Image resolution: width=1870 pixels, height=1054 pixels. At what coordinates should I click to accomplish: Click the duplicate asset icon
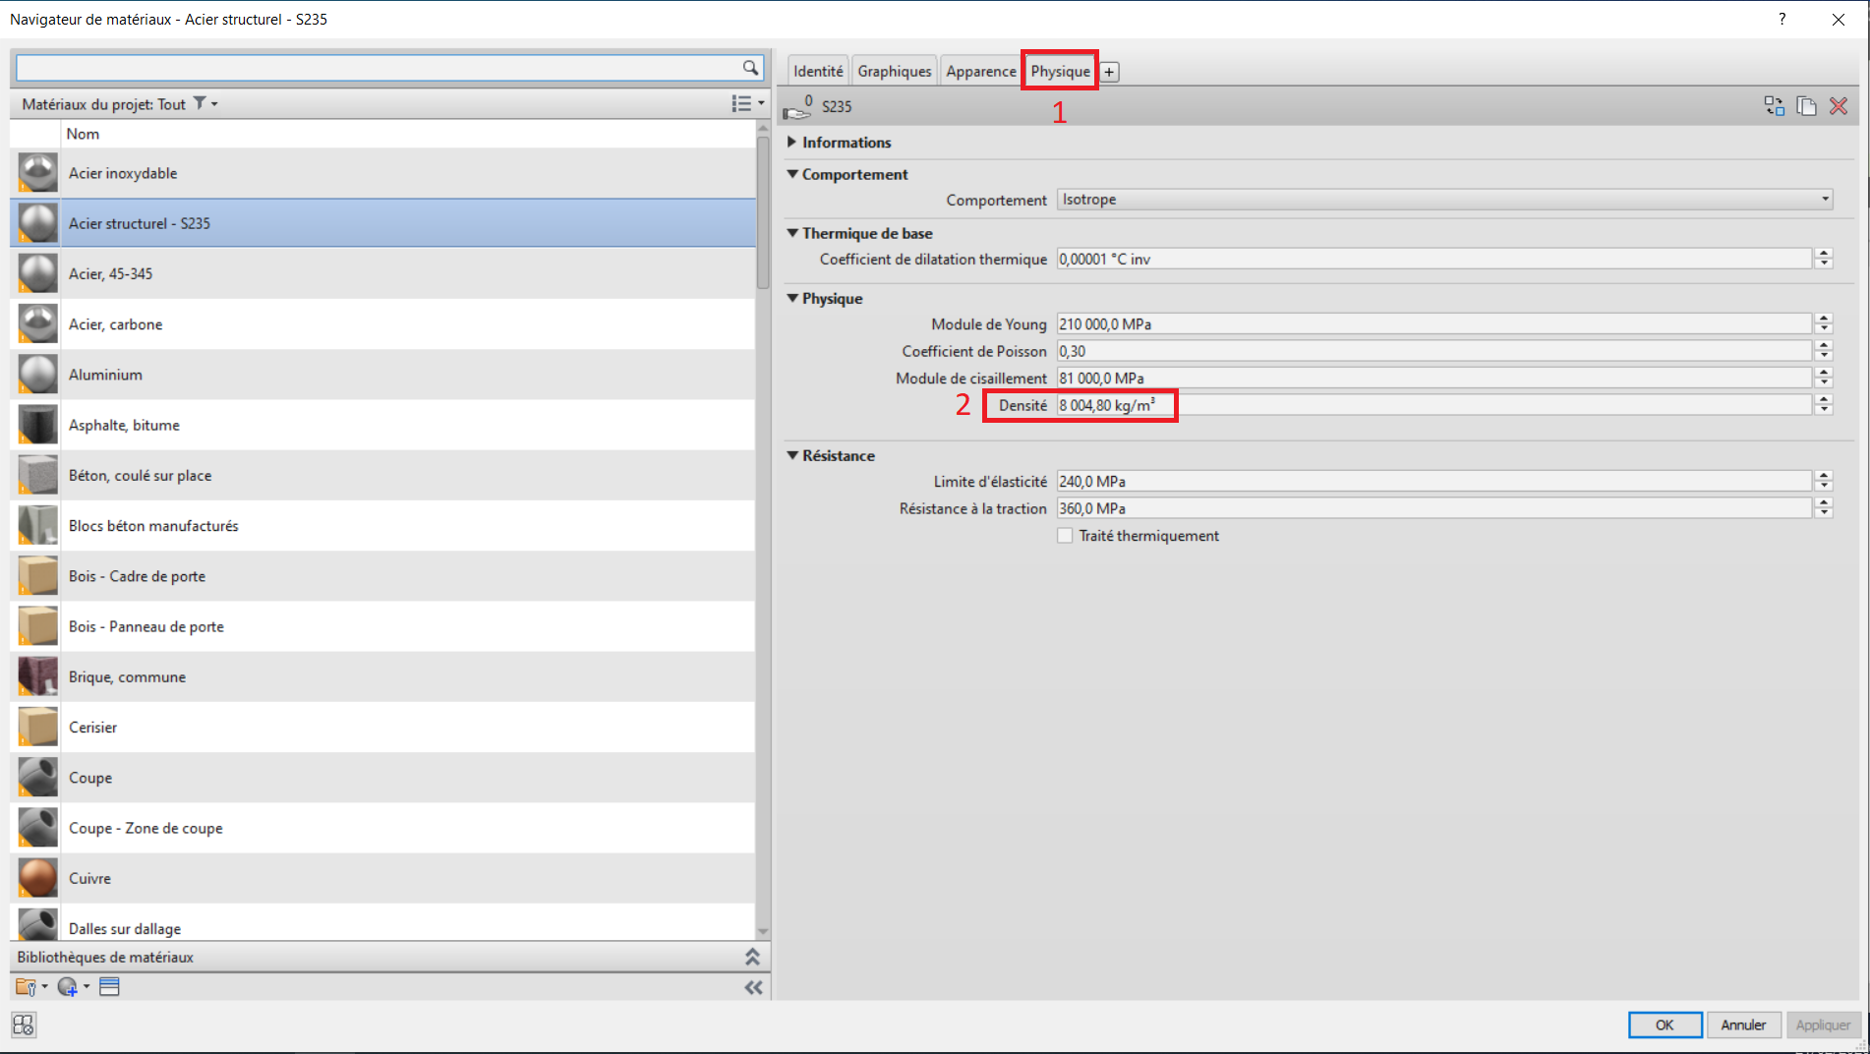(x=1806, y=106)
